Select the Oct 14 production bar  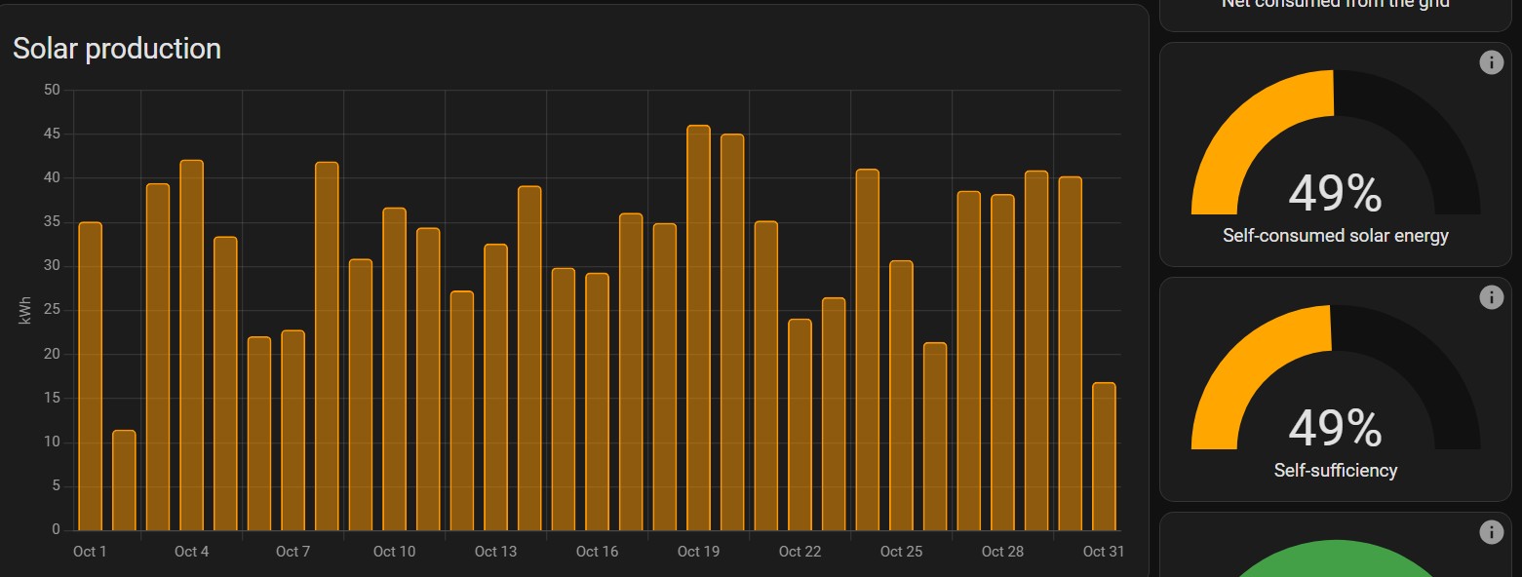[x=529, y=358]
